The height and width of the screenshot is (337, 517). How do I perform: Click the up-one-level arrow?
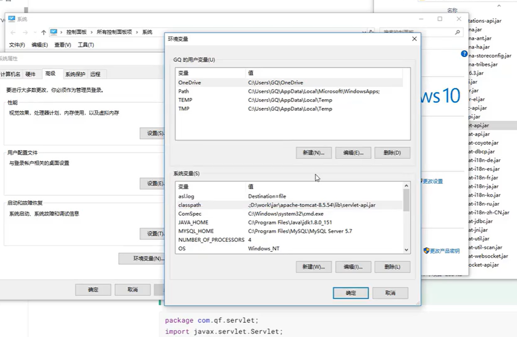43,32
